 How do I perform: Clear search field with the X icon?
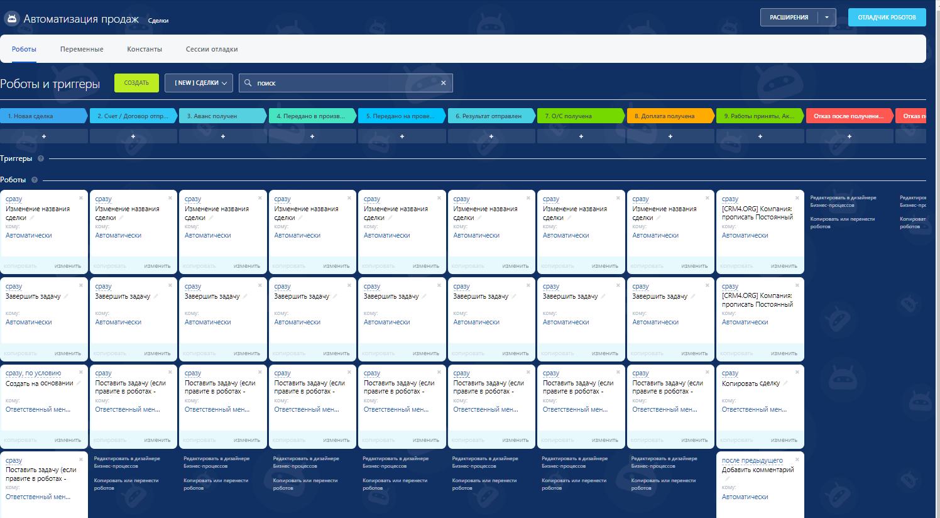pyautogui.click(x=443, y=83)
